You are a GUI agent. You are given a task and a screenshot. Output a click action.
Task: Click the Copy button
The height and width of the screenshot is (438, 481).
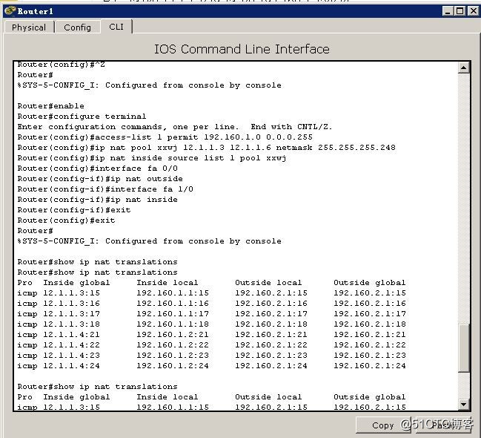pyautogui.click(x=383, y=425)
